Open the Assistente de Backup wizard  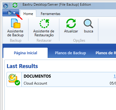(x=15, y=28)
